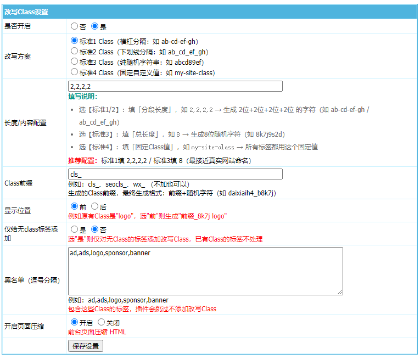
Task: Click the 前台页面压缩 HTML hint
Action: point(97,332)
